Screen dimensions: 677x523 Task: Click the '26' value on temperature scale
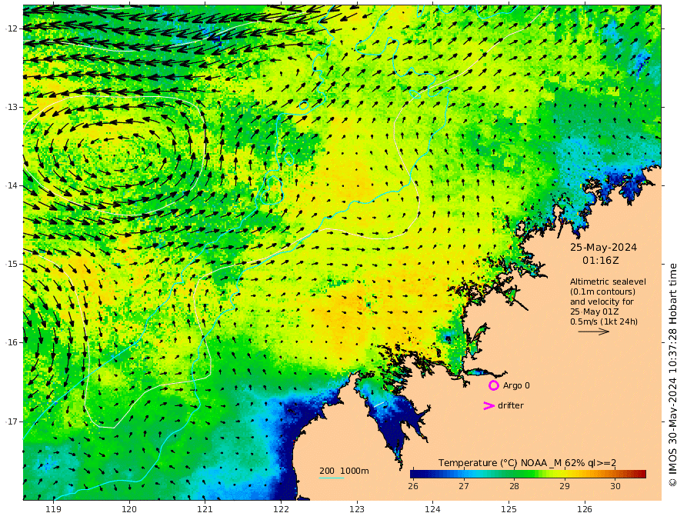pyautogui.click(x=413, y=486)
